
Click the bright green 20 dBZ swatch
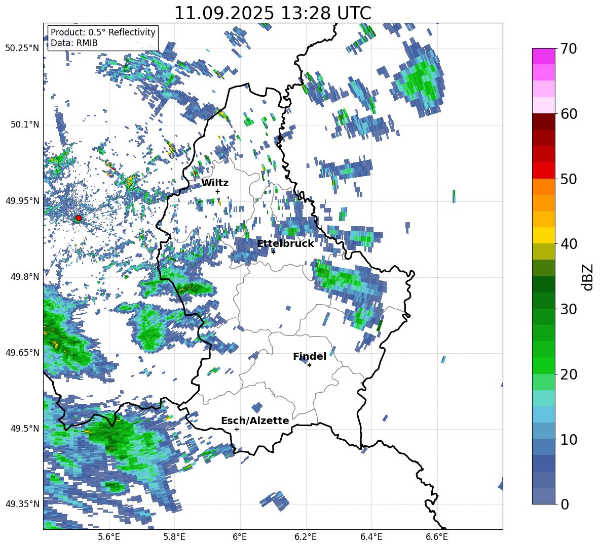point(543,365)
